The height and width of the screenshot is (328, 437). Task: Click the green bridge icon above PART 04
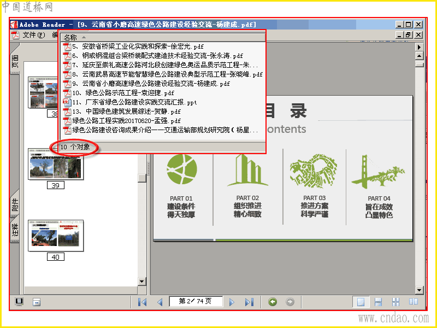click(x=378, y=172)
